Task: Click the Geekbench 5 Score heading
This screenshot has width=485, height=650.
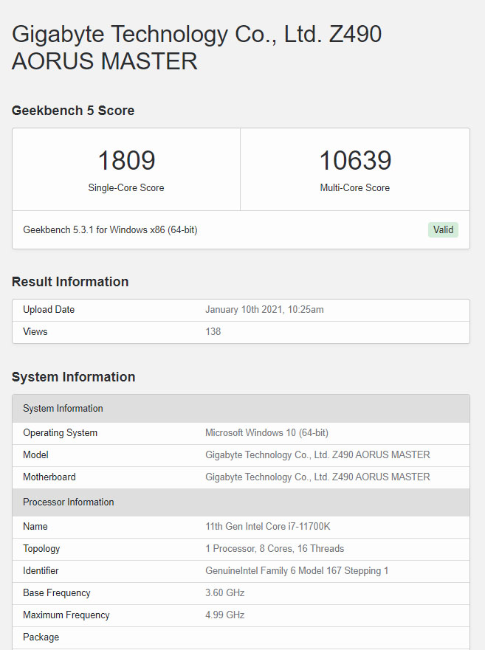Action: click(73, 110)
